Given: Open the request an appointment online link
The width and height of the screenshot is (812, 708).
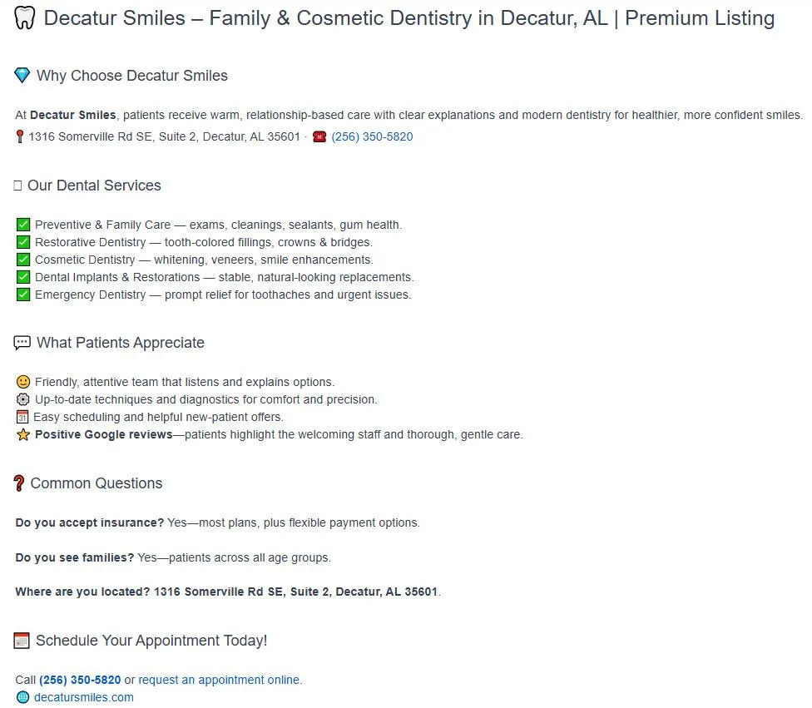Looking at the screenshot, I should [x=219, y=680].
